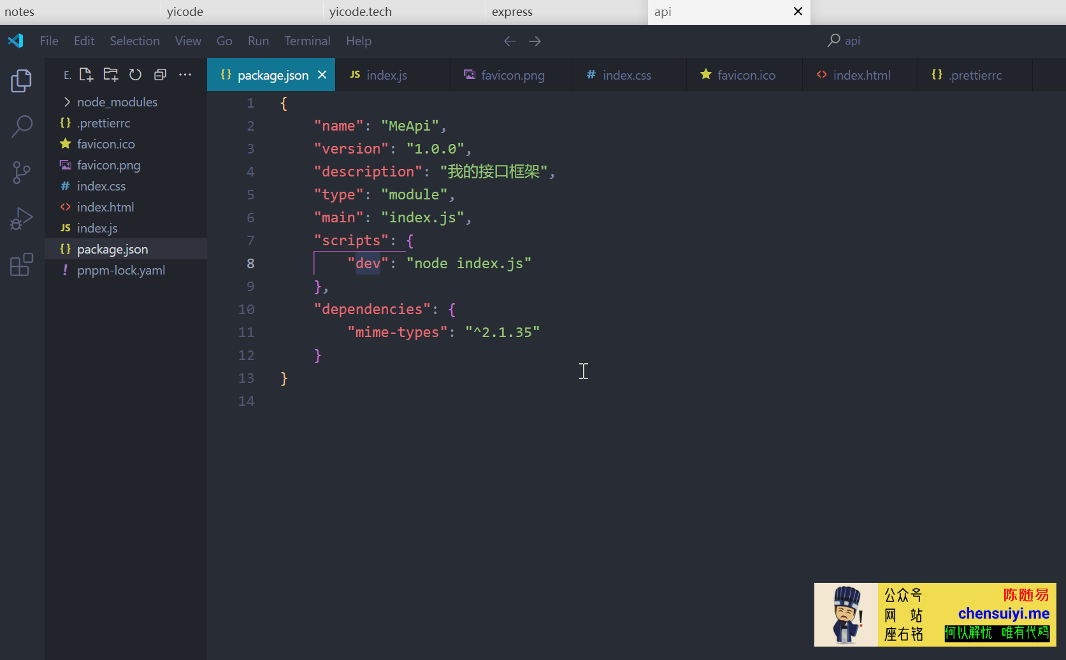Click the "scripts" key on line 7
The image size is (1066, 660).
click(x=351, y=241)
